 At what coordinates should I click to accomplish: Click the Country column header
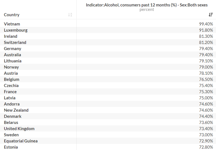(x=12, y=15)
